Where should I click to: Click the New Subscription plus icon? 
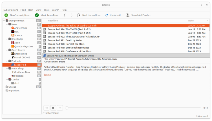click(x=6, y=15)
